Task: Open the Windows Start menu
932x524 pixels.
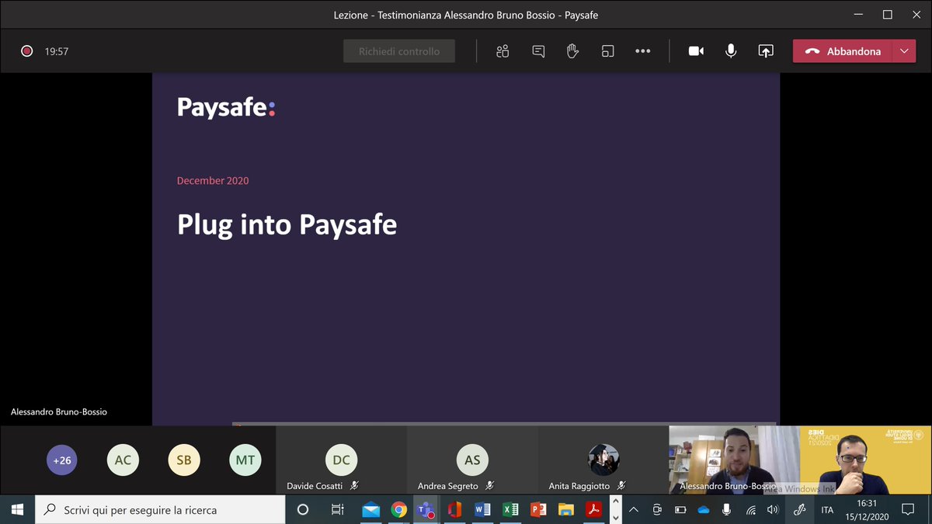Action: [x=17, y=510]
